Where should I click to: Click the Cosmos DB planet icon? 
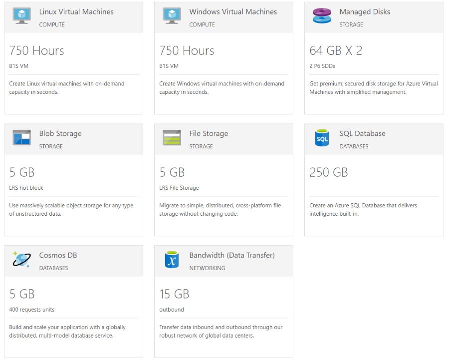point(21,259)
